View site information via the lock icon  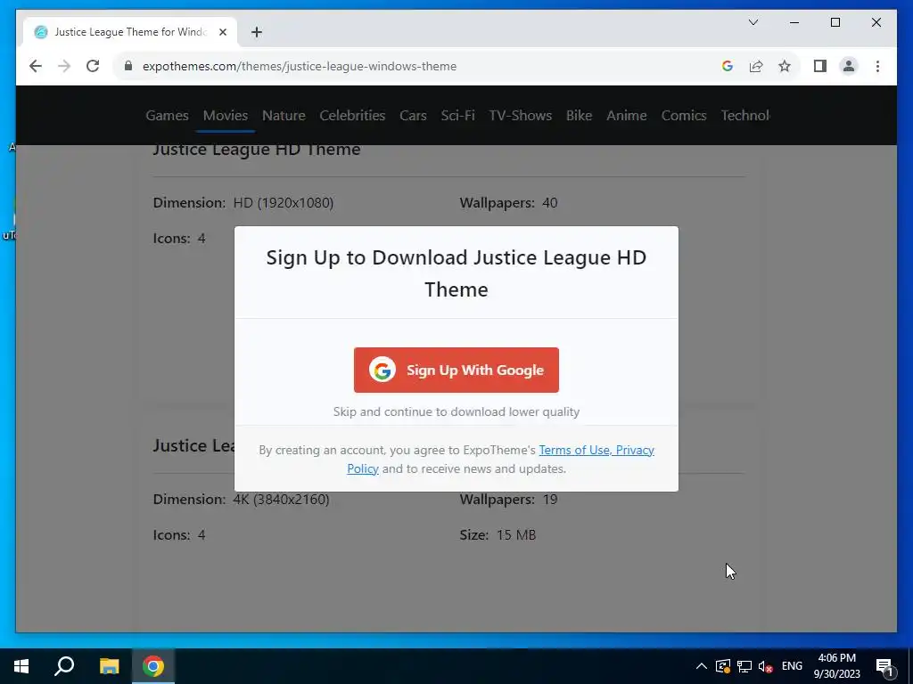[128, 66]
